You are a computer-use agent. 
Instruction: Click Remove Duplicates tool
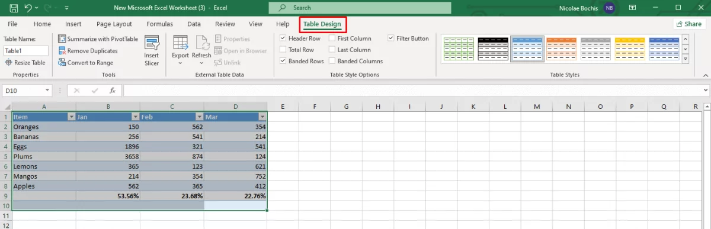coord(88,50)
